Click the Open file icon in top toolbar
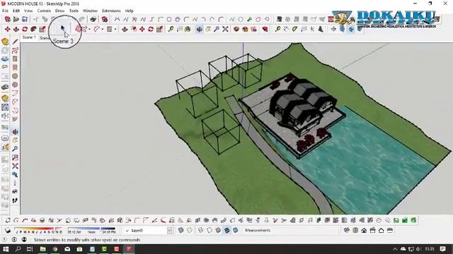 point(16,19)
